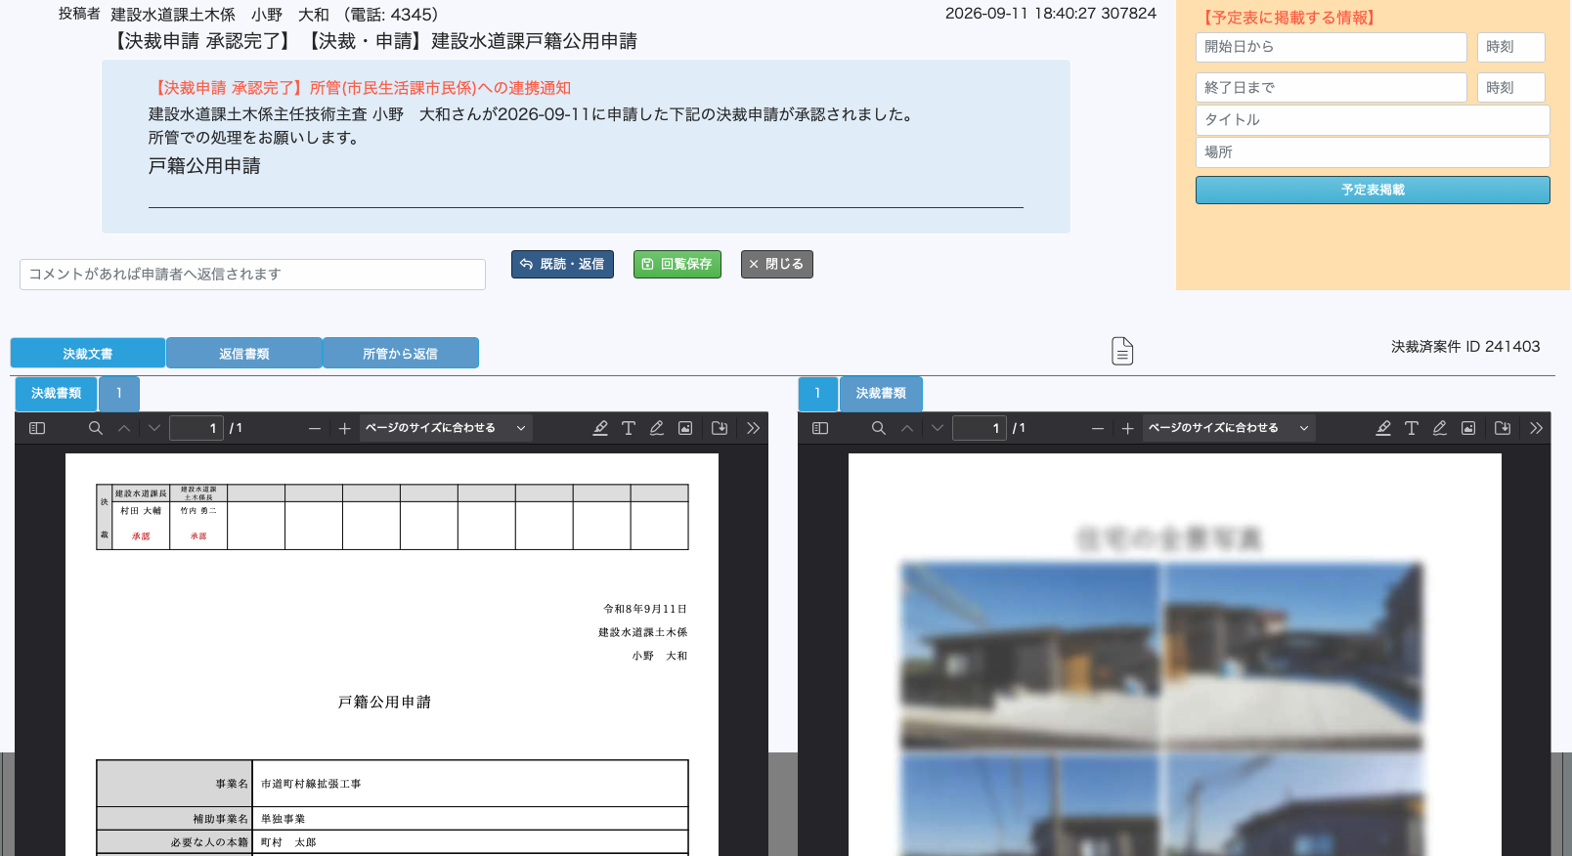Save the document from the left PDF viewer
1572x856 pixels.
(720, 428)
